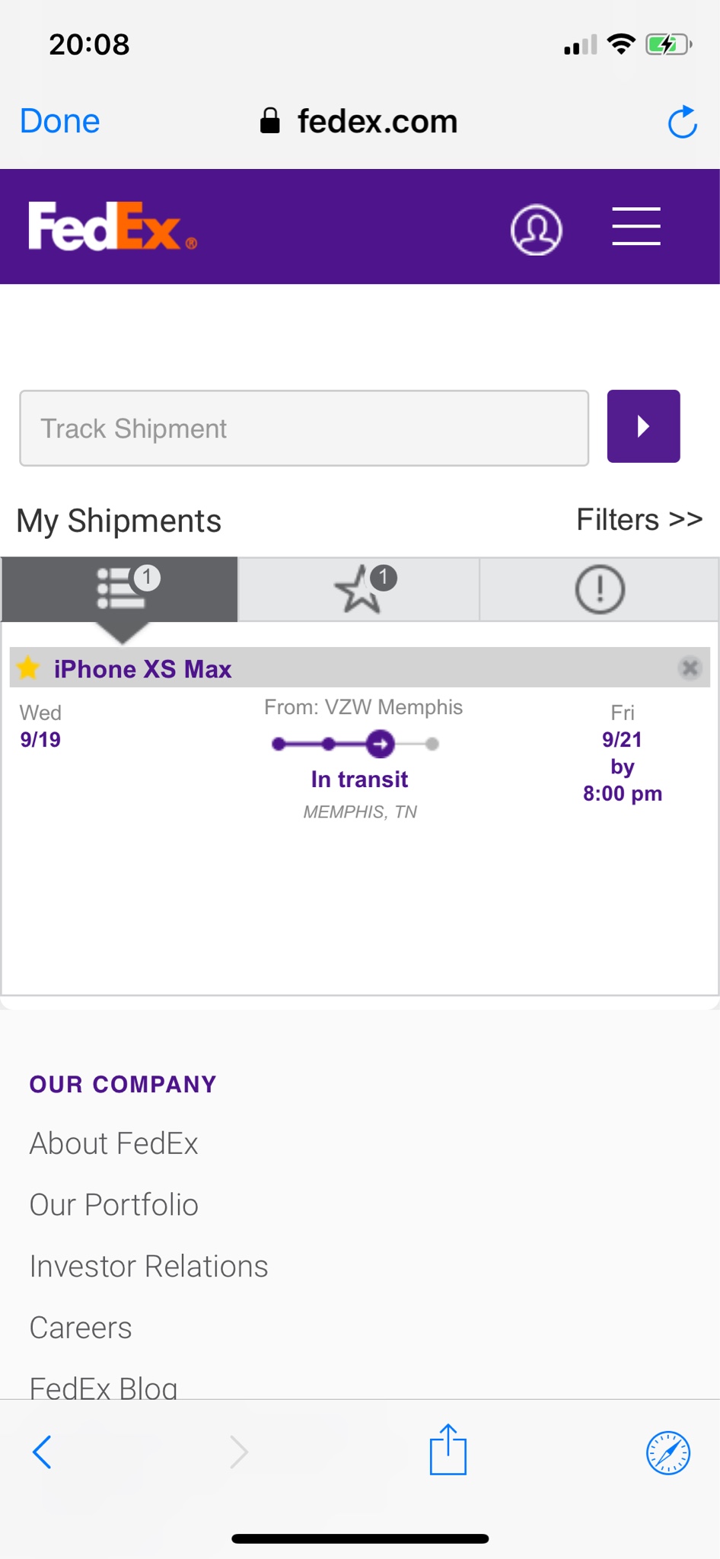Focus the Track Shipment input field

304,428
